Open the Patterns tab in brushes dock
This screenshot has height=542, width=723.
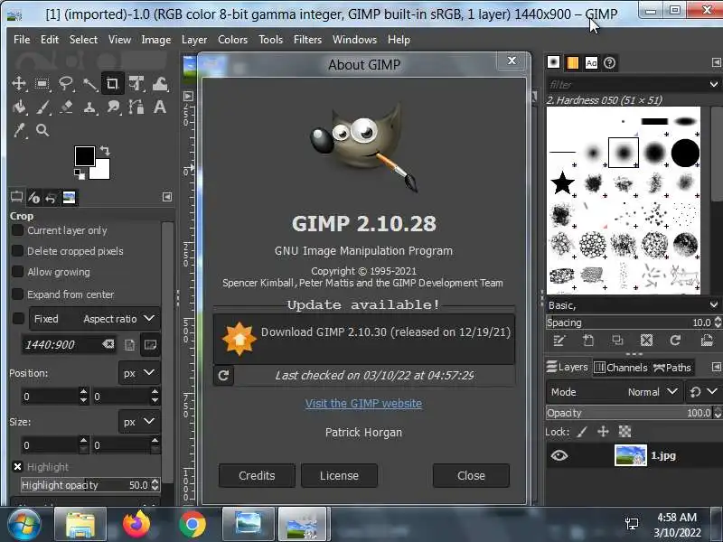click(572, 62)
